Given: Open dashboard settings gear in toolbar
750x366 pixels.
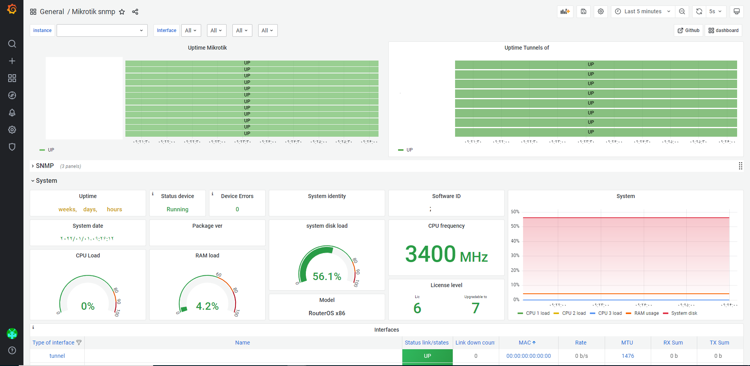Looking at the screenshot, I should 601,11.
